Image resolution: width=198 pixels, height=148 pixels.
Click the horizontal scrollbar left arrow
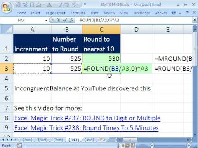click(x=120, y=140)
